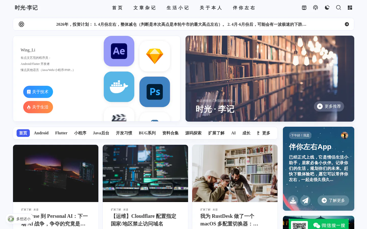Click the paper plane icon in the App card
The width and height of the screenshot is (367, 229).
click(305, 201)
